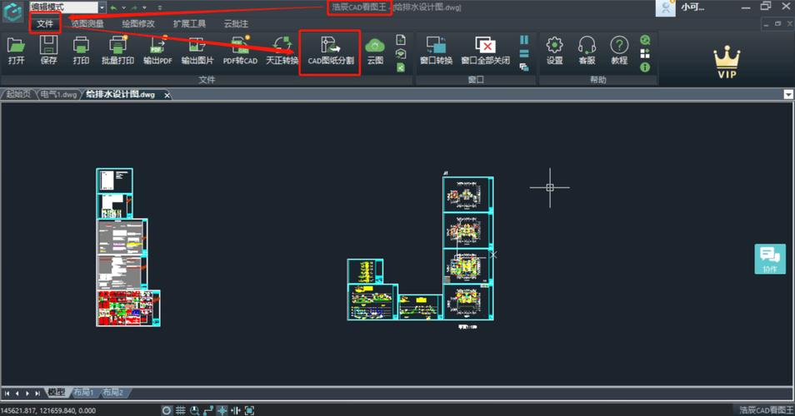This screenshot has width=795, height=416.
Task: Close the 给排水设计图.dwg document tab
Action: coord(167,95)
